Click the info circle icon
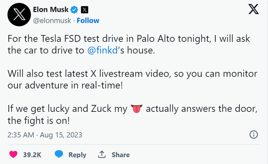This screenshot has width=268, height=164. (253, 134)
